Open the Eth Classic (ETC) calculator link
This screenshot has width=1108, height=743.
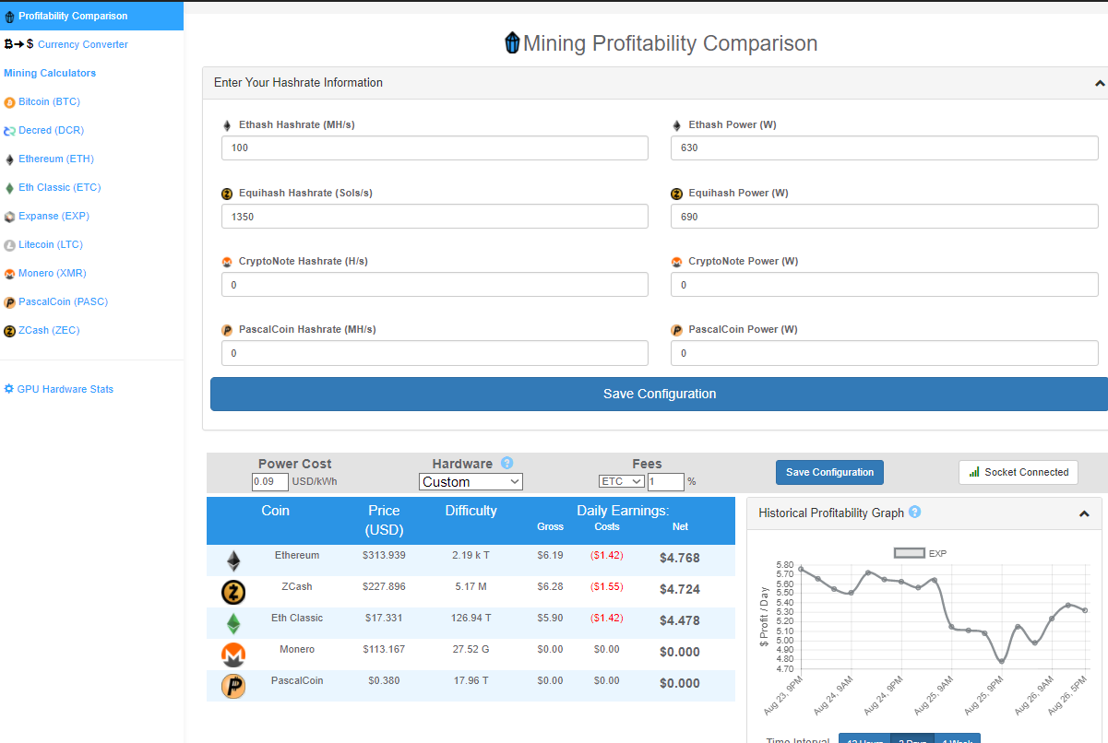[x=60, y=187]
